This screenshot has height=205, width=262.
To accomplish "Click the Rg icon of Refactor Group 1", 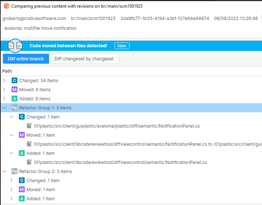I will click(15, 108).
